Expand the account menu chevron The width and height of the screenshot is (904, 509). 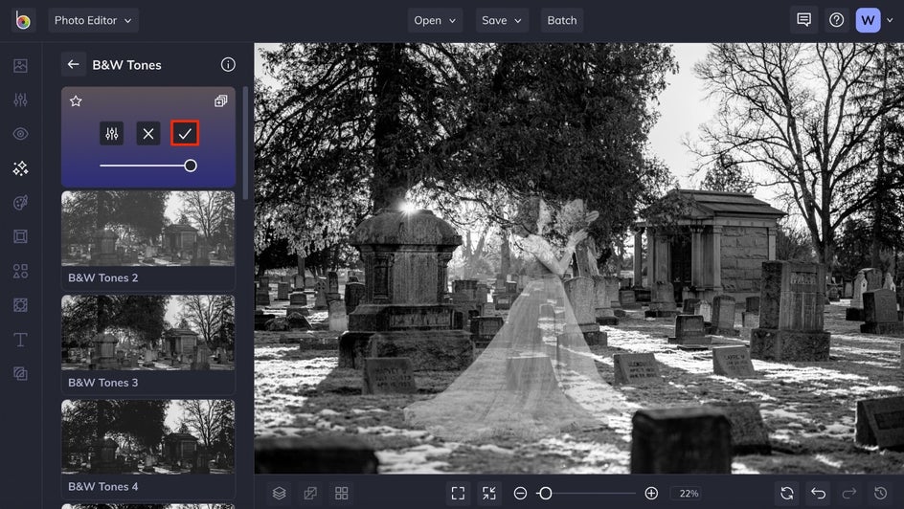pyautogui.click(x=891, y=21)
